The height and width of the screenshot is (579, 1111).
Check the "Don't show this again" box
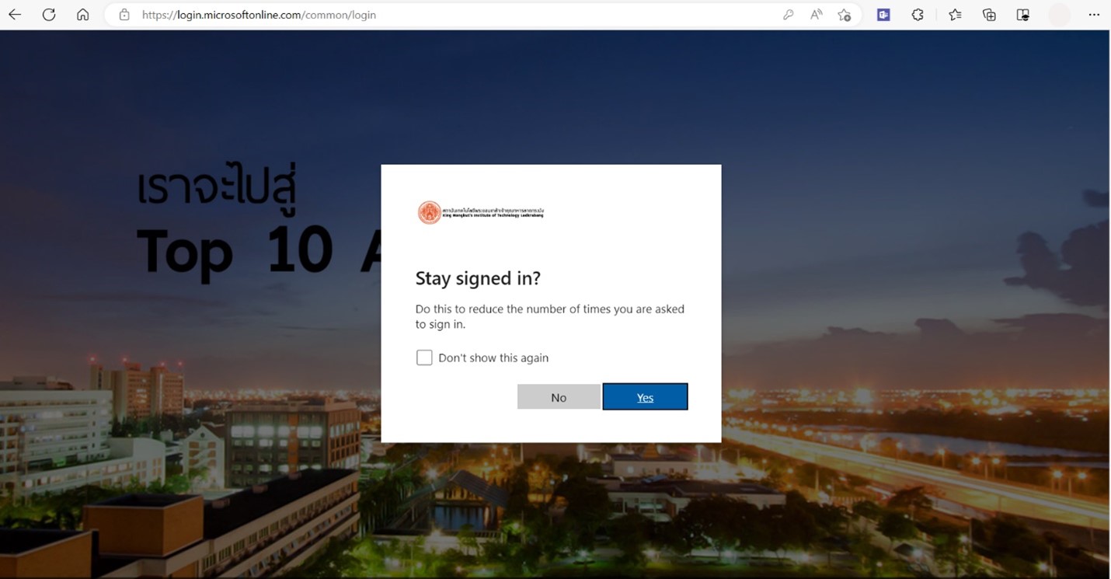[424, 358]
